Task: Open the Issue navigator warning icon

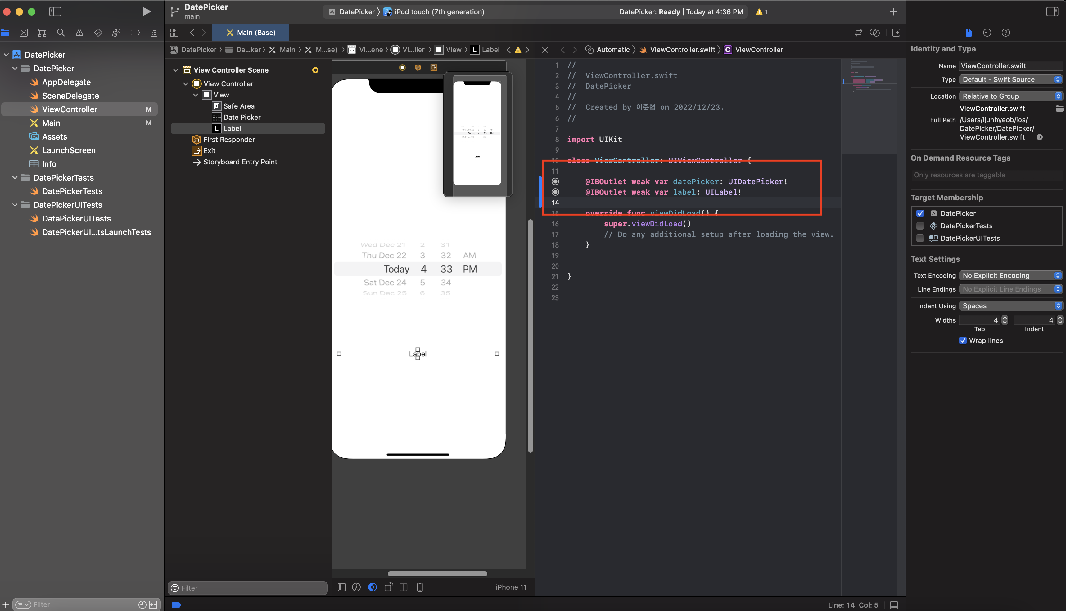Action: (79, 33)
